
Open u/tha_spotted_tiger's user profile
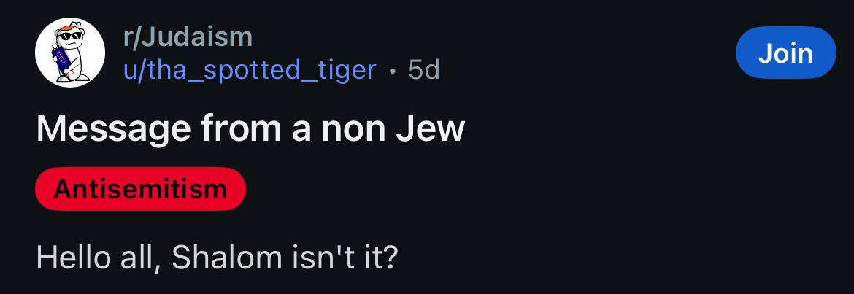[x=250, y=69]
